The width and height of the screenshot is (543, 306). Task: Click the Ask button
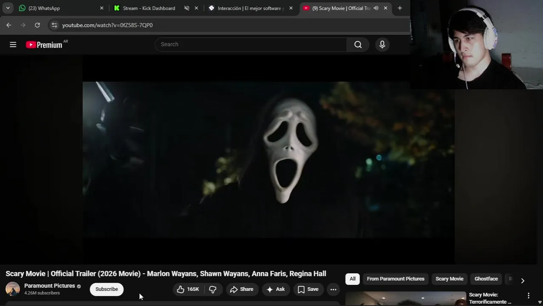(x=276, y=289)
